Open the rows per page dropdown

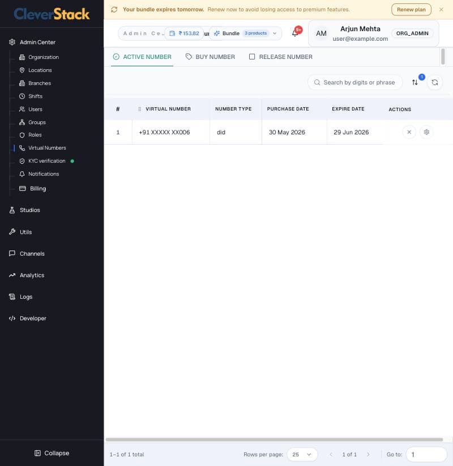[x=302, y=455]
